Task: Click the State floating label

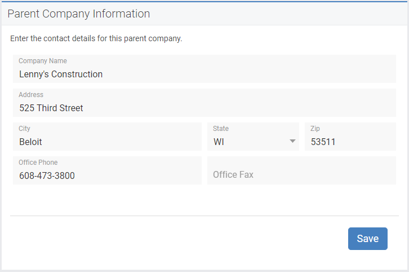Action: [221, 129]
